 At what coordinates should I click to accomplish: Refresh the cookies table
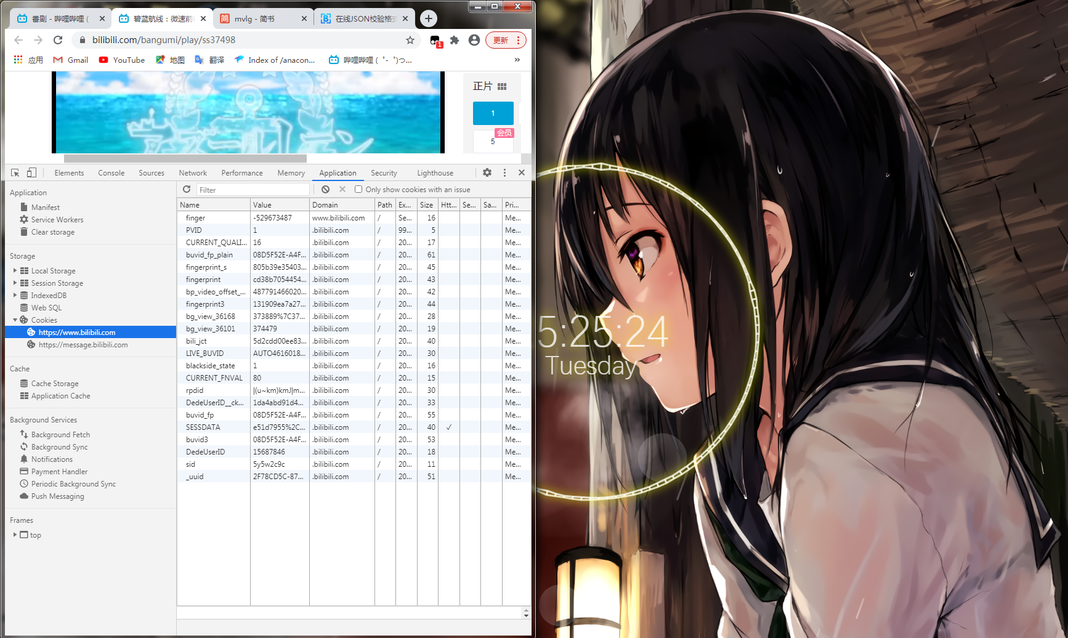coord(187,190)
